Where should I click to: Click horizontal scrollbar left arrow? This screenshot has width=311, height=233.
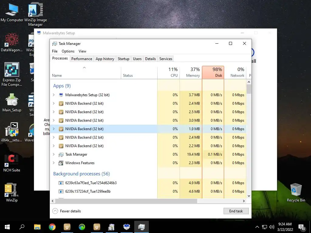click(53, 201)
